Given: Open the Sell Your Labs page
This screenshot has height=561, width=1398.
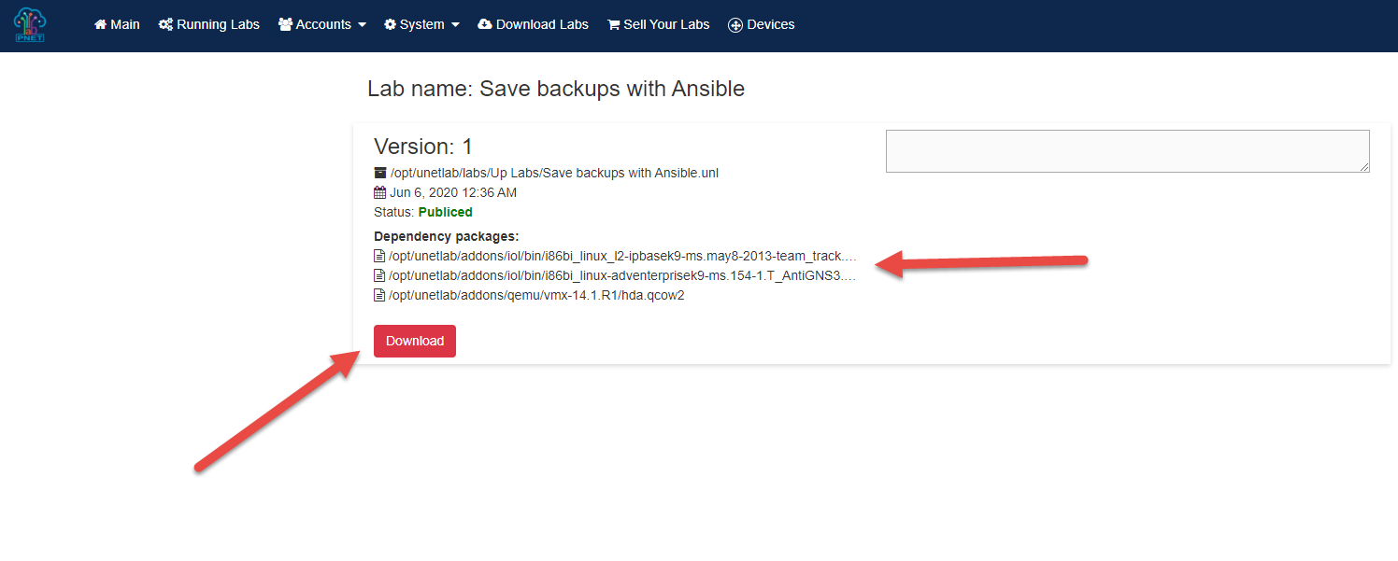Looking at the screenshot, I should [659, 24].
